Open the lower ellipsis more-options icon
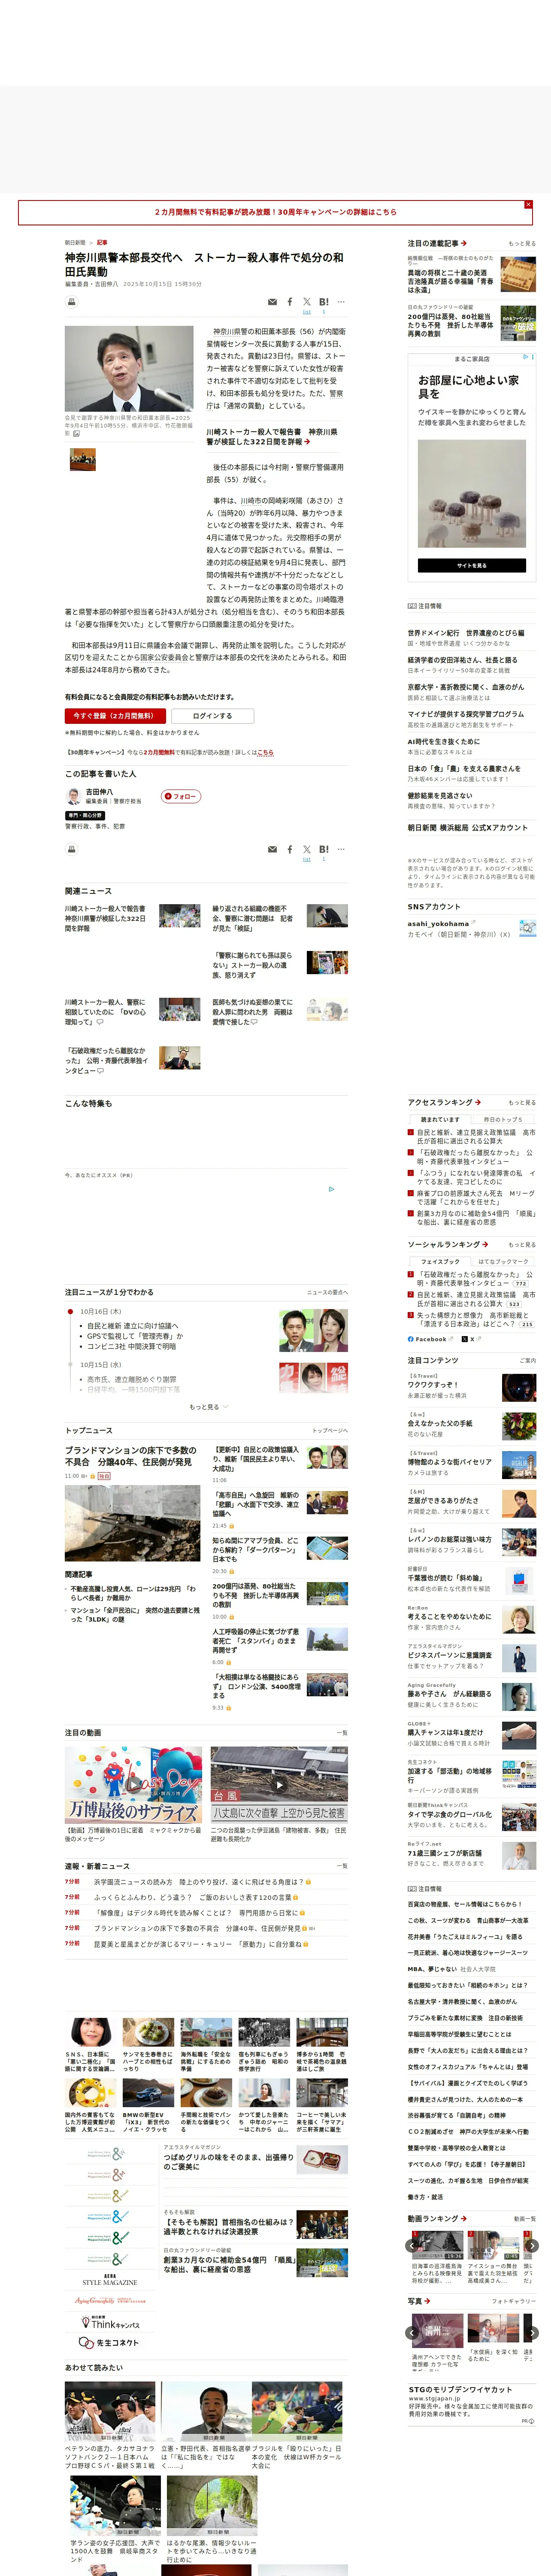 click(341, 849)
